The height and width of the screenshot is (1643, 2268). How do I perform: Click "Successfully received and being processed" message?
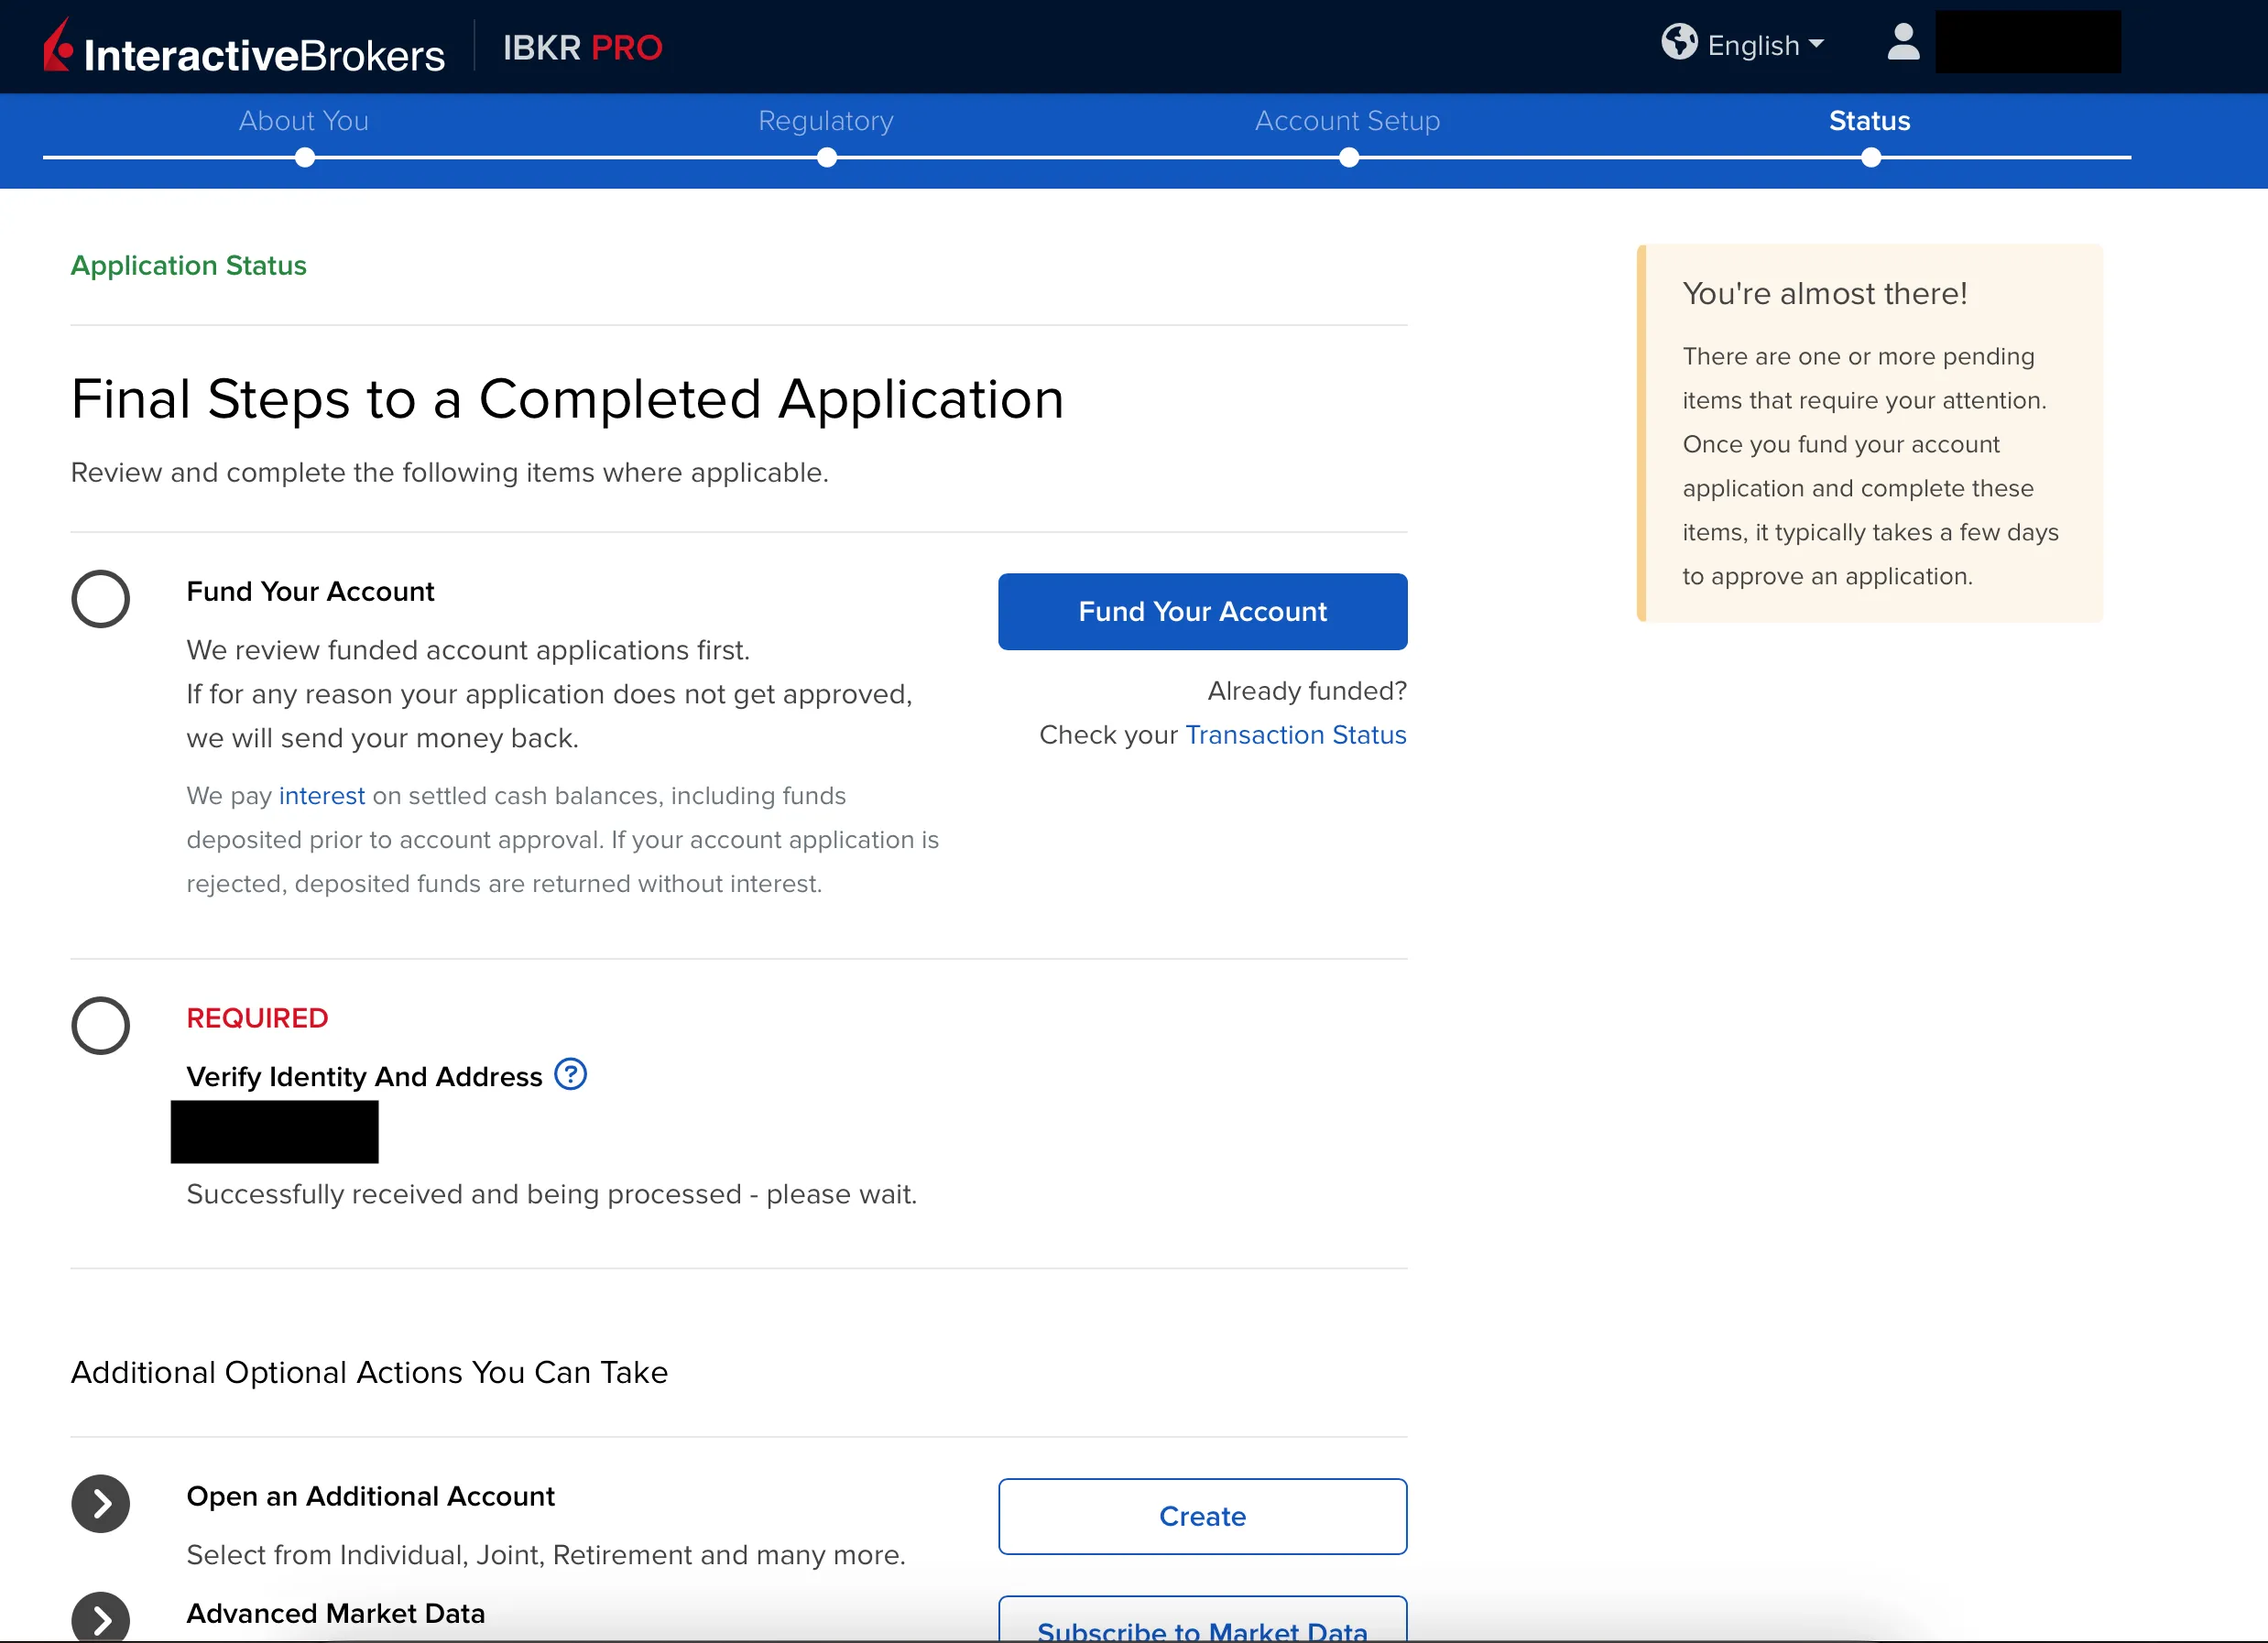[x=551, y=1194]
